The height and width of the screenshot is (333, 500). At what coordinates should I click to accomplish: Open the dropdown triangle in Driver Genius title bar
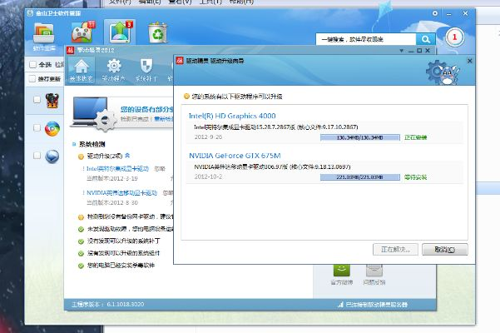[x=402, y=51]
